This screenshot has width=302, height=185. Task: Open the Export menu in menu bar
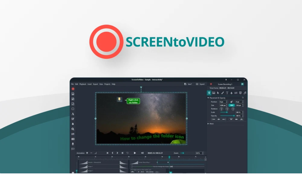click(x=95, y=84)
